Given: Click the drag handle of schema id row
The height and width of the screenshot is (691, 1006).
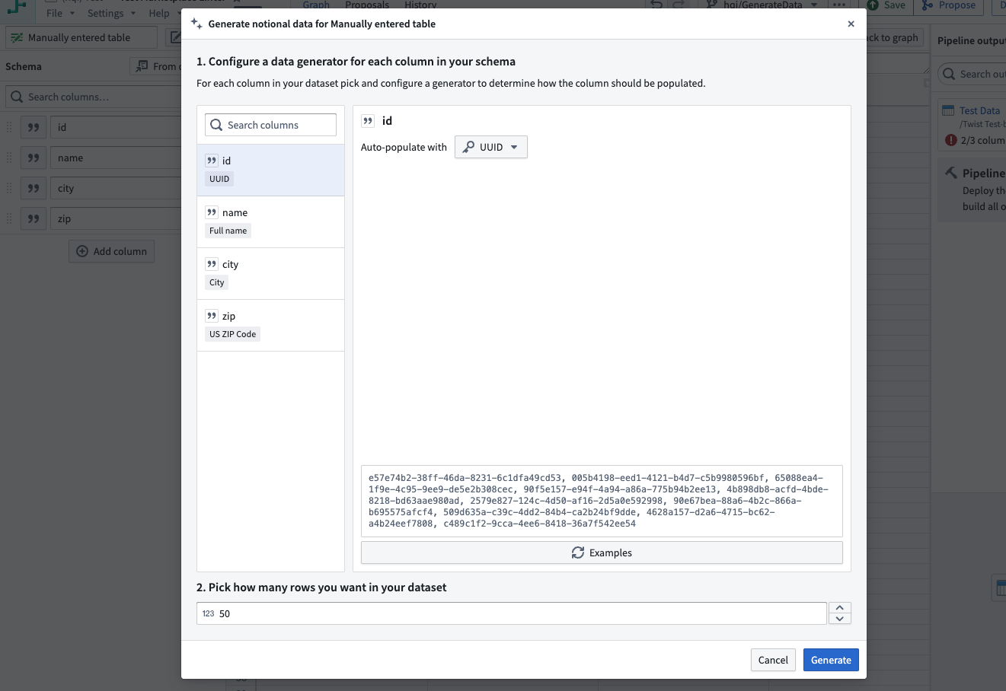Looking at the screenshot, I should (9, 127).
